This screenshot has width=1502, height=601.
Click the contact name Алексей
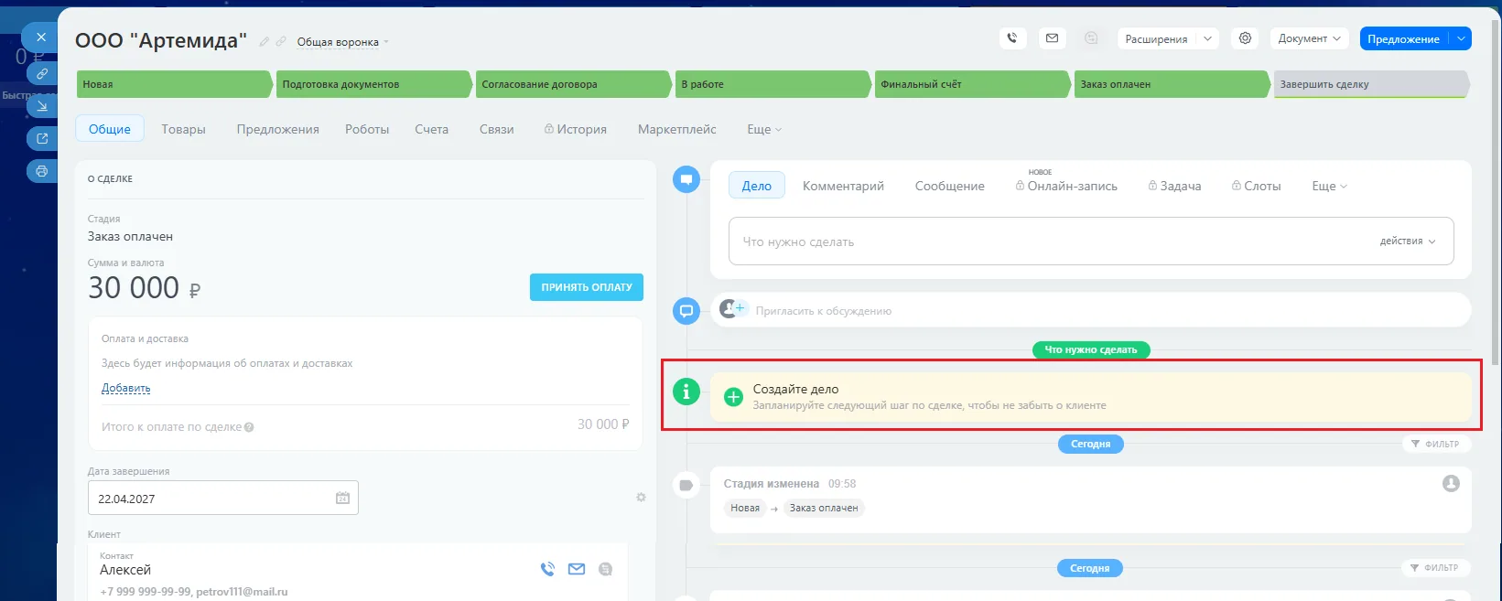[125, 570]
